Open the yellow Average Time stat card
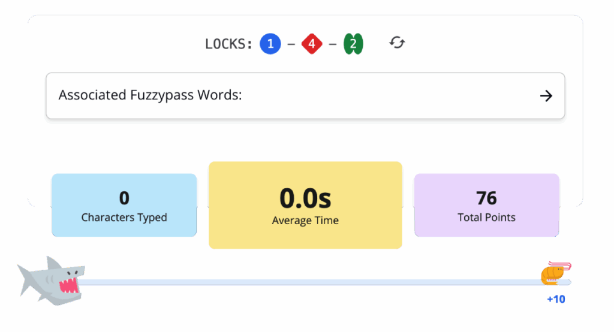614x332 pixels. pyautogui.click(x=305, y=205)
